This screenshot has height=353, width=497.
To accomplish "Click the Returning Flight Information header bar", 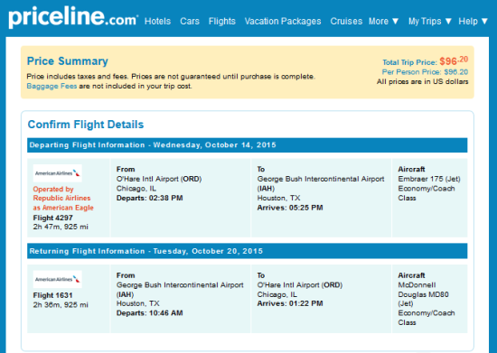I will pos(248,251).
